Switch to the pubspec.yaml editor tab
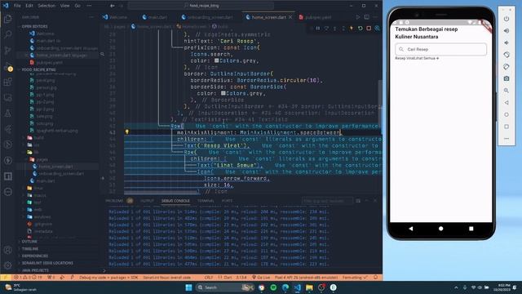The image size is (522, 294). [315, 17]
